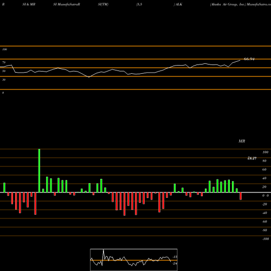The image size is (271, 271).
Task: Click MR axis label -20
Action: [x=264, y=204]
